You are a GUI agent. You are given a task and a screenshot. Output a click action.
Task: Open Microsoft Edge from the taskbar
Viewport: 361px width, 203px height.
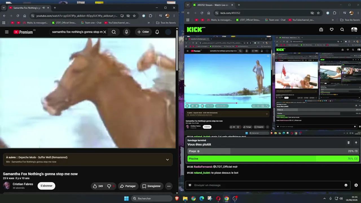(202, 198)
